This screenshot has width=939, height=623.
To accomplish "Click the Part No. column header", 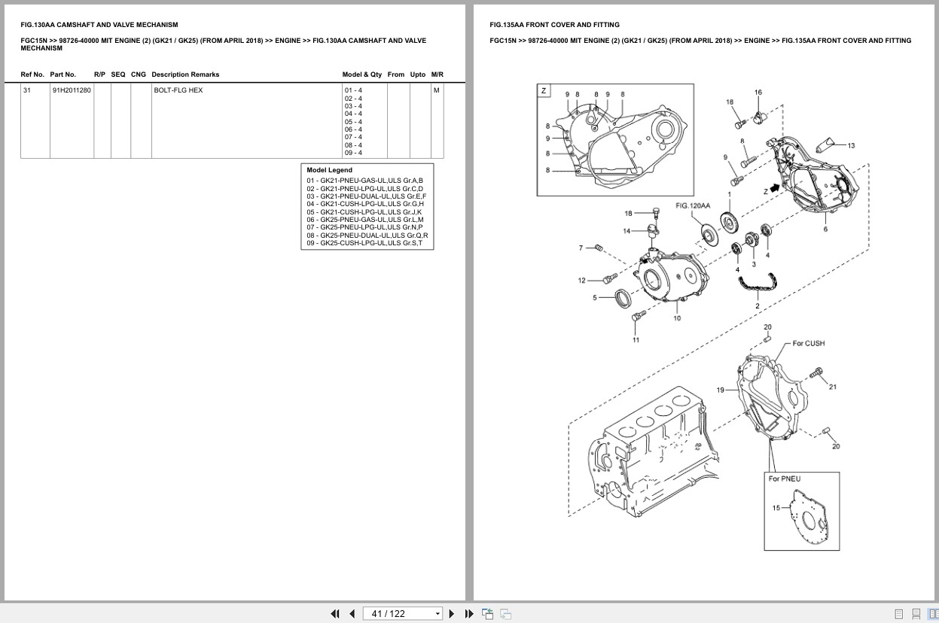I will click(x=63, y=74).
